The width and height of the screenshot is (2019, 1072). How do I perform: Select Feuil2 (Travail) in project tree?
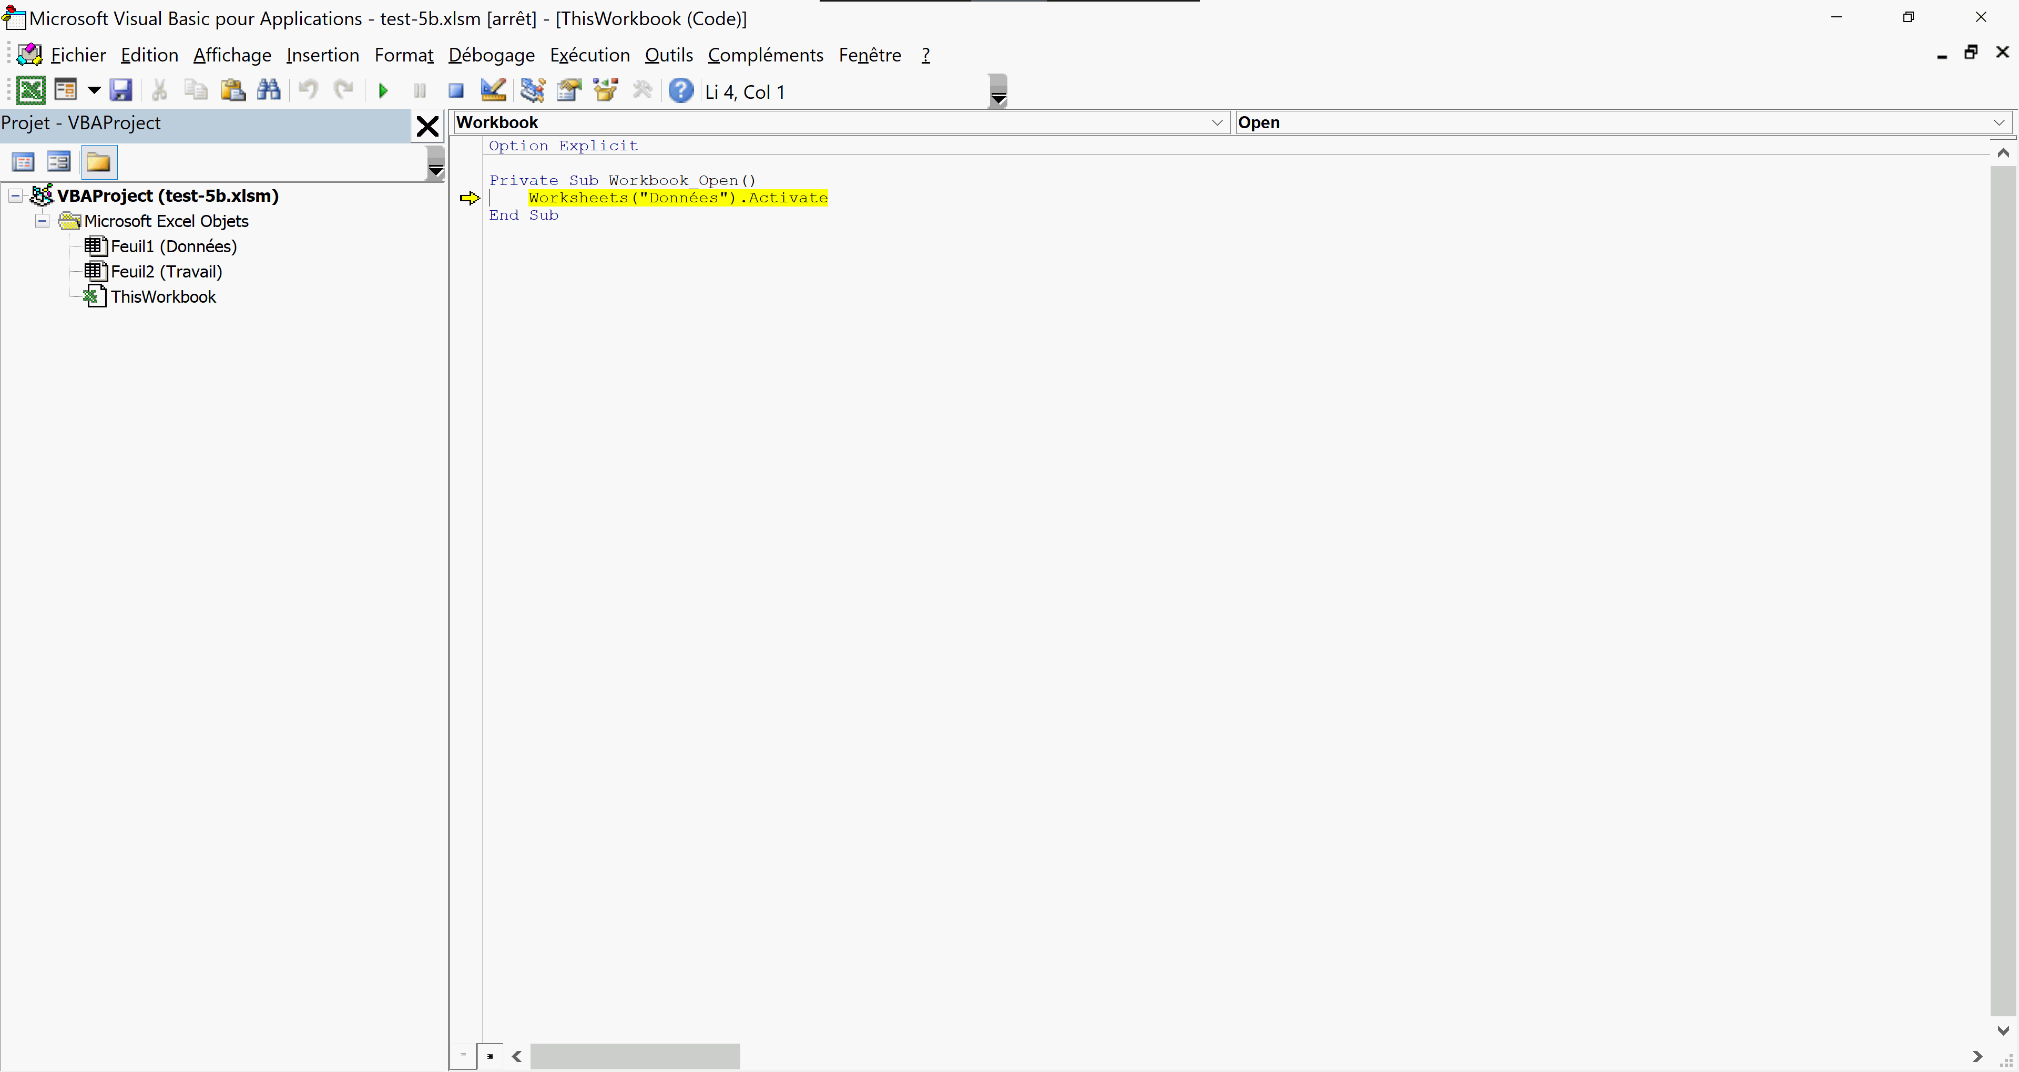pos(166,271)
